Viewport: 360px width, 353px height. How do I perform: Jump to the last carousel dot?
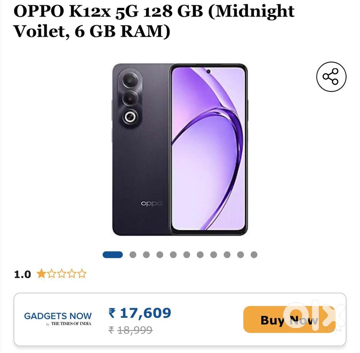254,255
